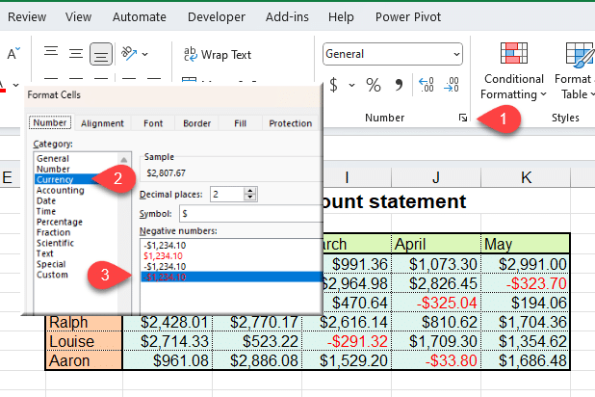Apply percent style
This screenshot has width=595, height=397.
coord(374,85)
